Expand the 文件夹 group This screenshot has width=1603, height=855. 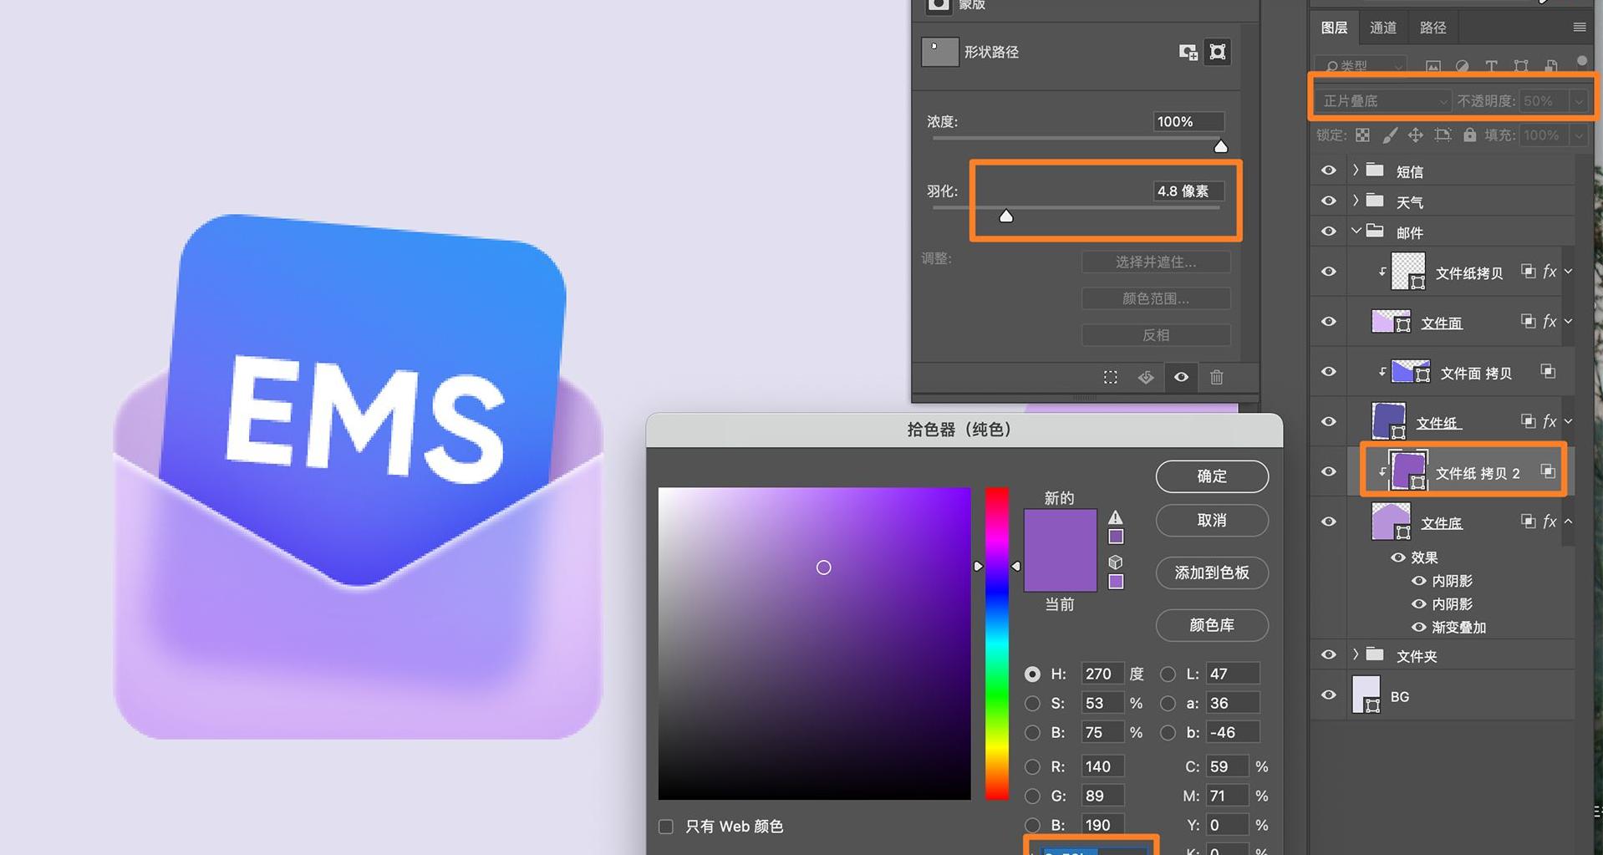coord(1356,654)
